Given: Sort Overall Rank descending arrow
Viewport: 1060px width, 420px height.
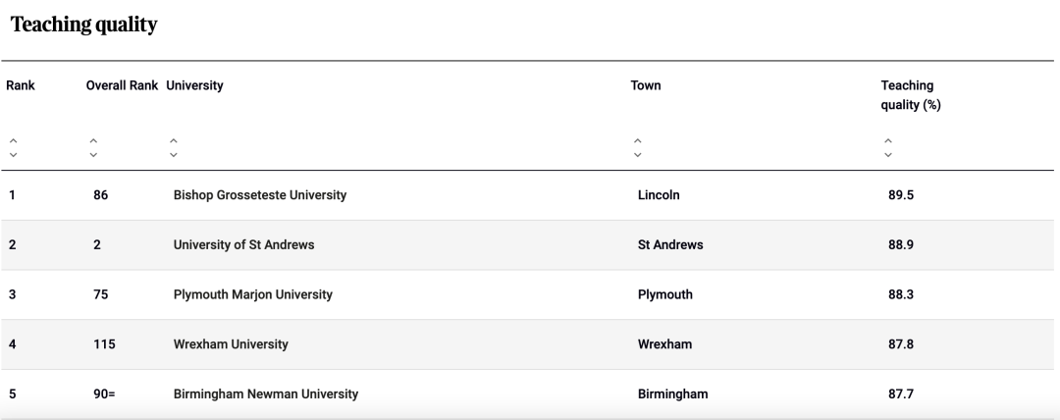Looking at the screenshot, I should point(93,155).
